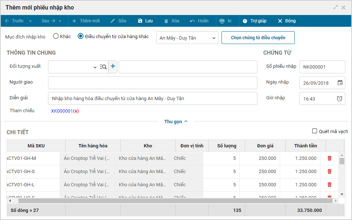Select Điều chuyển từ cửa hàng khác option

coord(80,36)
